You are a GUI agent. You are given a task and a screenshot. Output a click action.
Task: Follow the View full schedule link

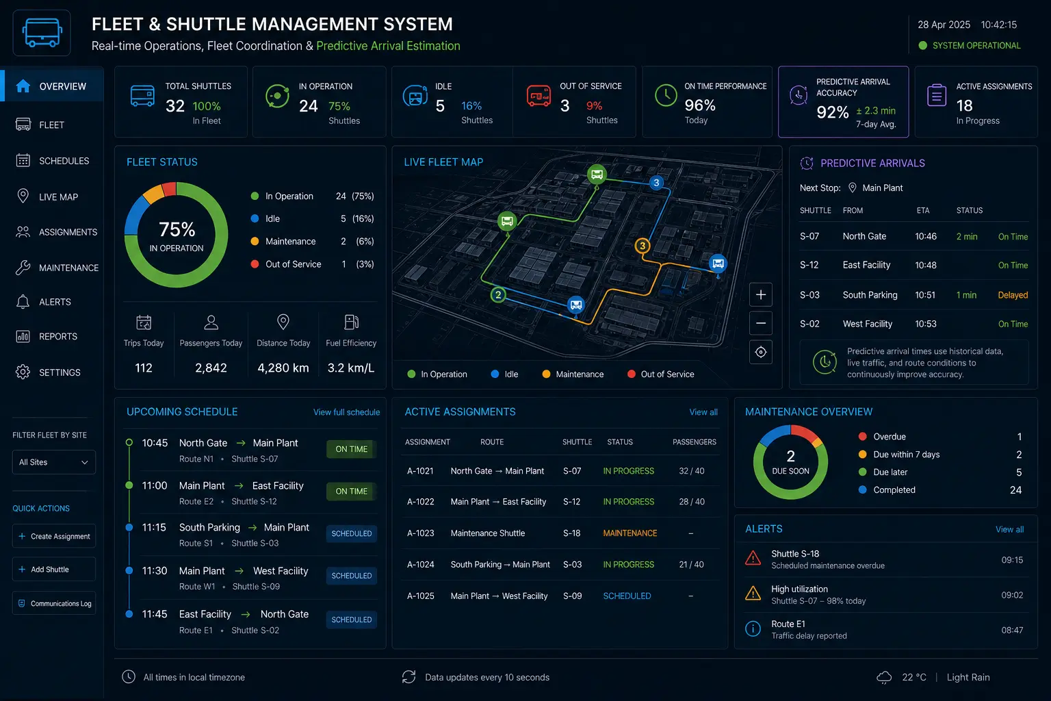(346, 412)
